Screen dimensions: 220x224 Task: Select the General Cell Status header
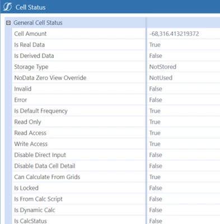pos(38,23)
